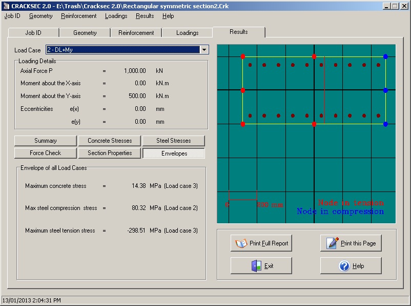Show the Summary results

(45, 141)
